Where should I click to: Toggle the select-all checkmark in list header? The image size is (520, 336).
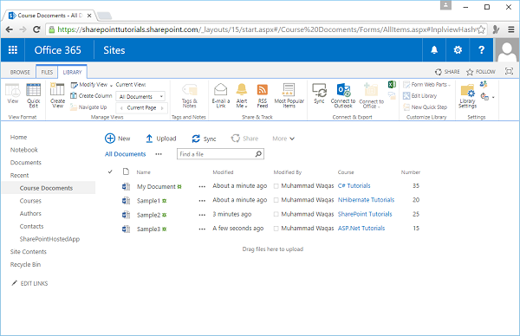click(110, 171)
